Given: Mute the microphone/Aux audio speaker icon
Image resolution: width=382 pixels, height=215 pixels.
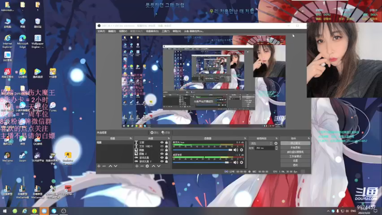Looking at the screenshot, I should click(235, 150).
